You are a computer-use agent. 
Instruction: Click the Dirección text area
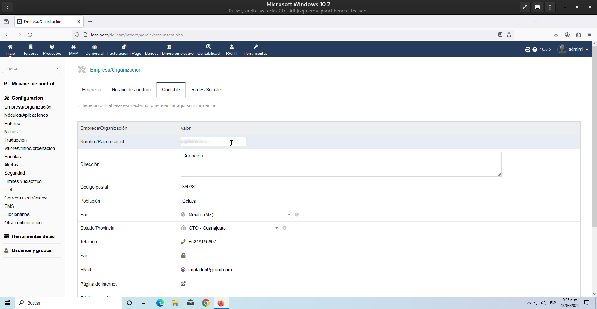click(x=340, y=164)
